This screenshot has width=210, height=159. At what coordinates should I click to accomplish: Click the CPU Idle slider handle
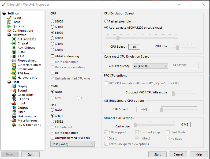click(x=177, y=47)
